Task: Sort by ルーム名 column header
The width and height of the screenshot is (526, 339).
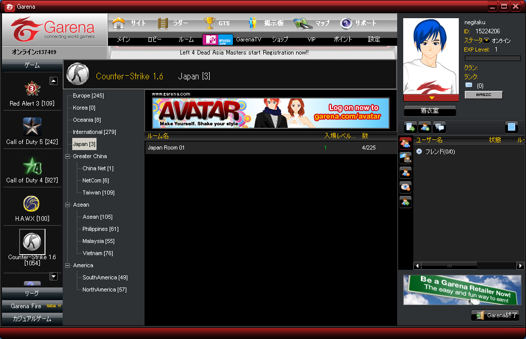Action: click(158, 136)
